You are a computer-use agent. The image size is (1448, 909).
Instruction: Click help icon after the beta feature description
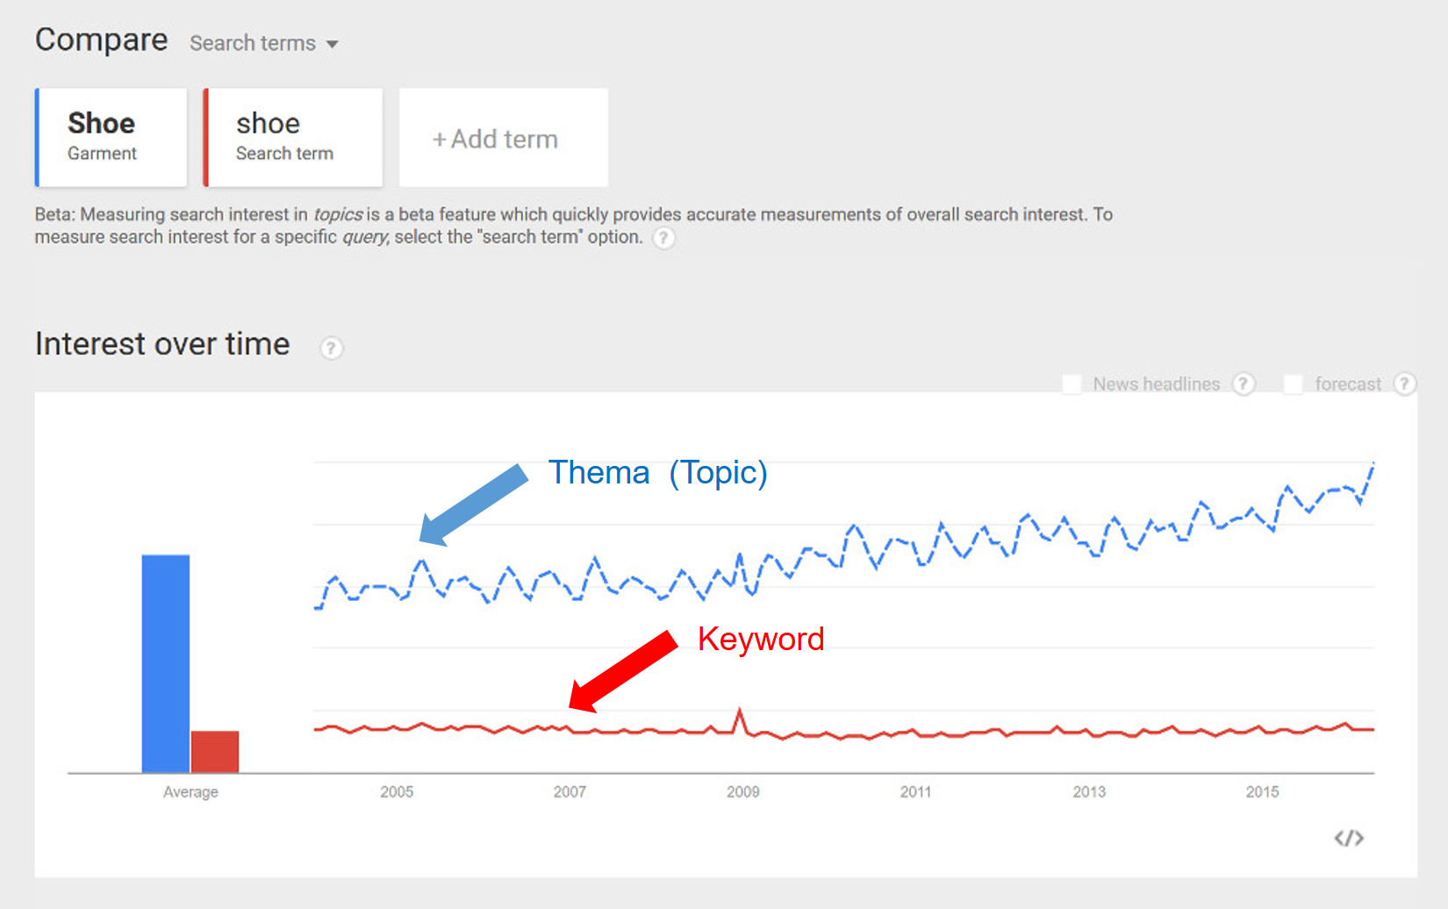coord(663,238)
